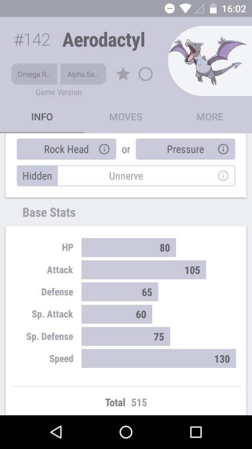252x449 pixels.
Task: Open Unnerve hidden ability info icon
Action: [223, 176]
